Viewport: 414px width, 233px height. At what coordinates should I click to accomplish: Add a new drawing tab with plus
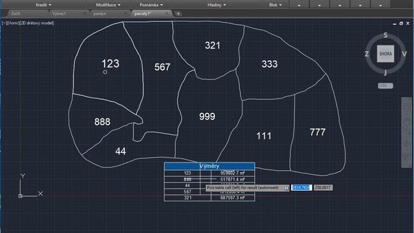coord(179,14)
